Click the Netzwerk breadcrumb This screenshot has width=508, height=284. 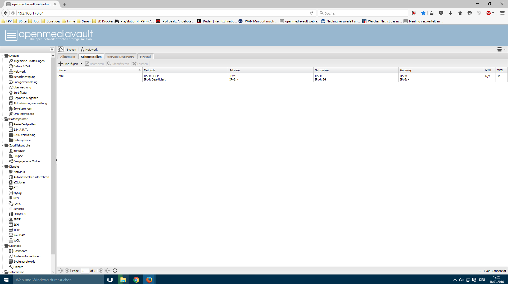89,50
